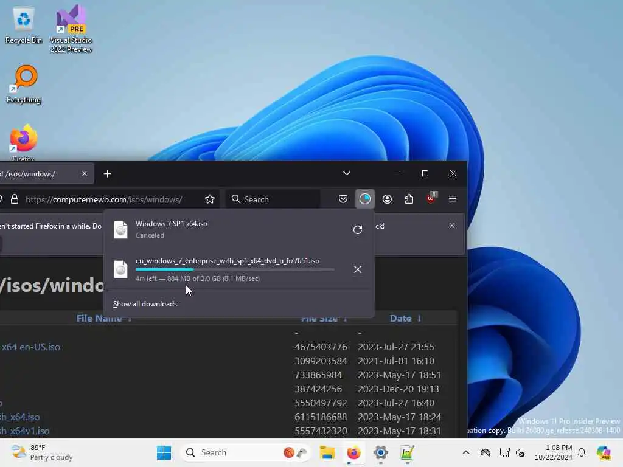Click the address bar URL
The height and width of the screenshot is (467, 623).
coord(103,199)
